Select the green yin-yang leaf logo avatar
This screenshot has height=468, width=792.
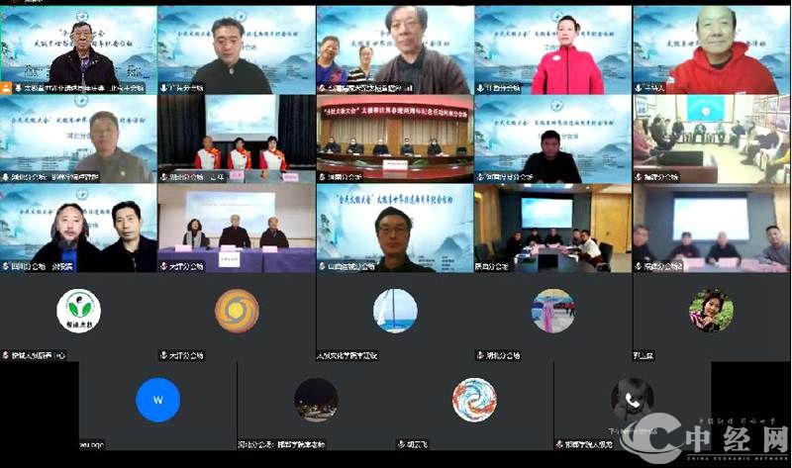pos(78,311)
